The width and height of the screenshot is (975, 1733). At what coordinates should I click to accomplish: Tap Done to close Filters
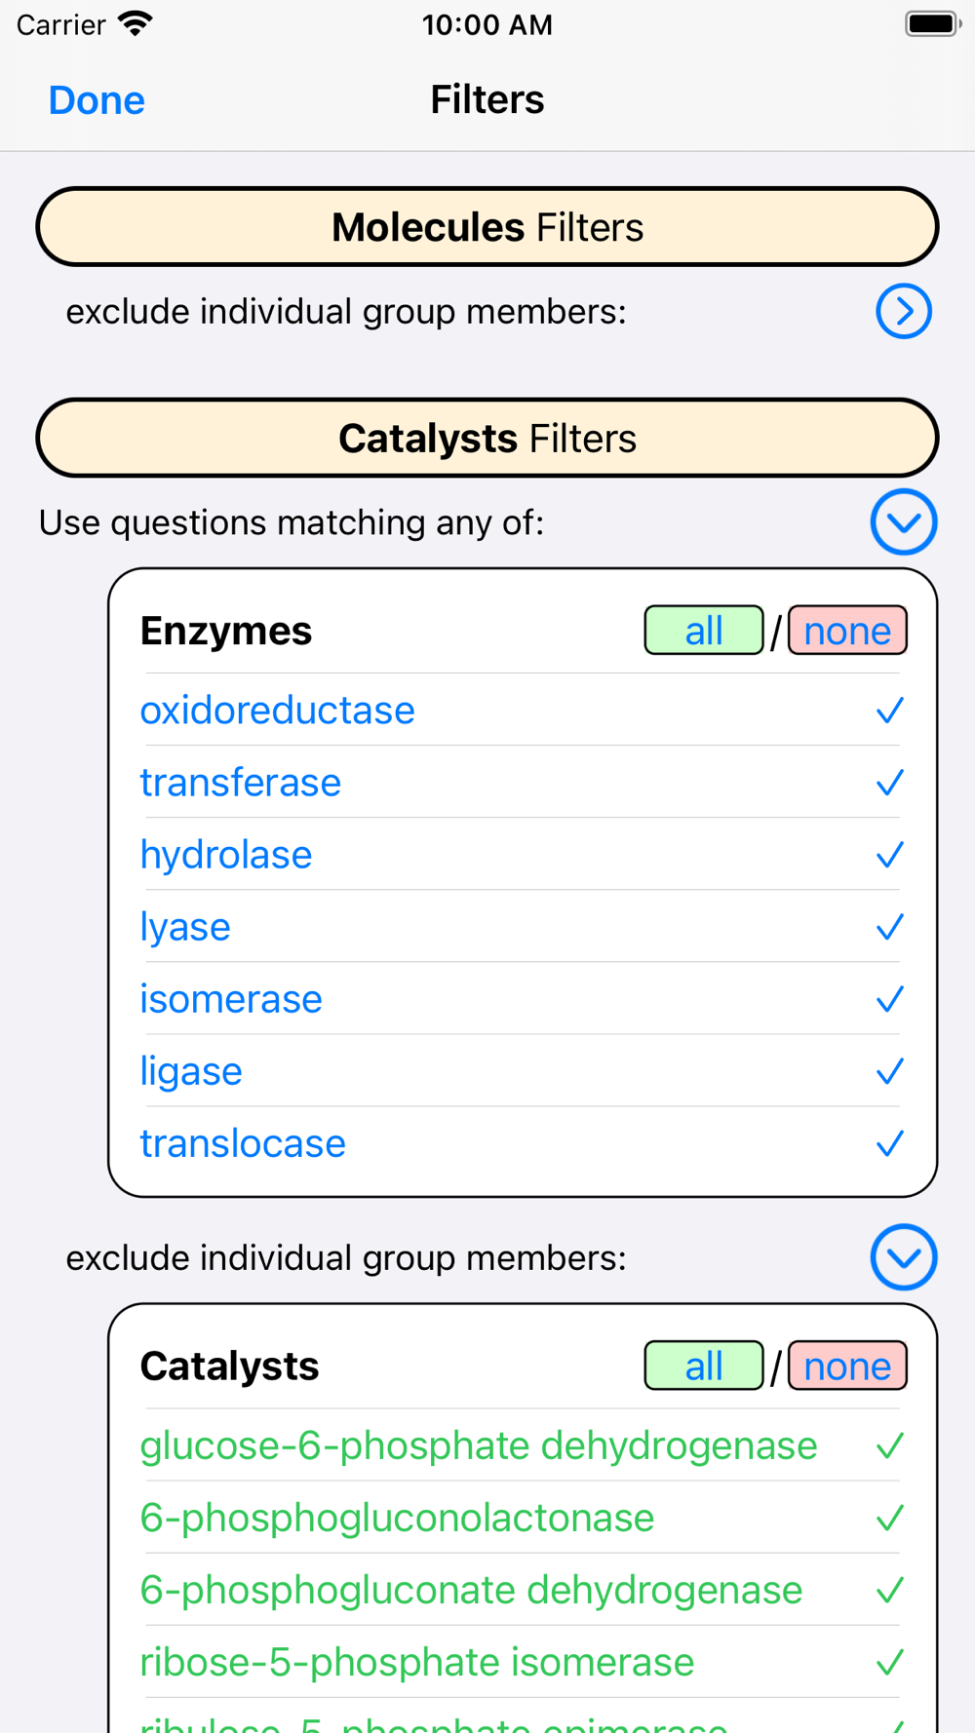pos(97,100)
